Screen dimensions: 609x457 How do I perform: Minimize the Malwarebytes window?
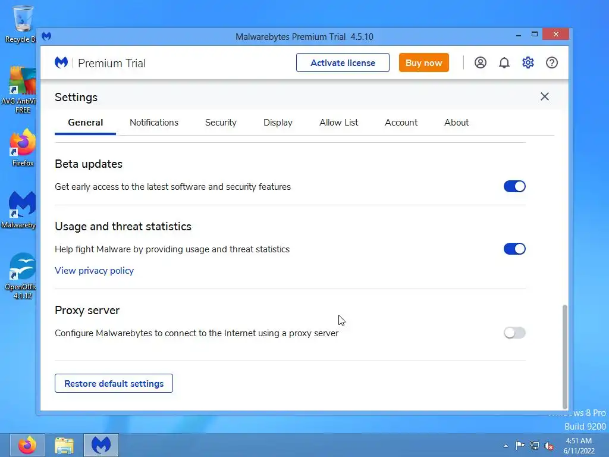tap(519, 35)
